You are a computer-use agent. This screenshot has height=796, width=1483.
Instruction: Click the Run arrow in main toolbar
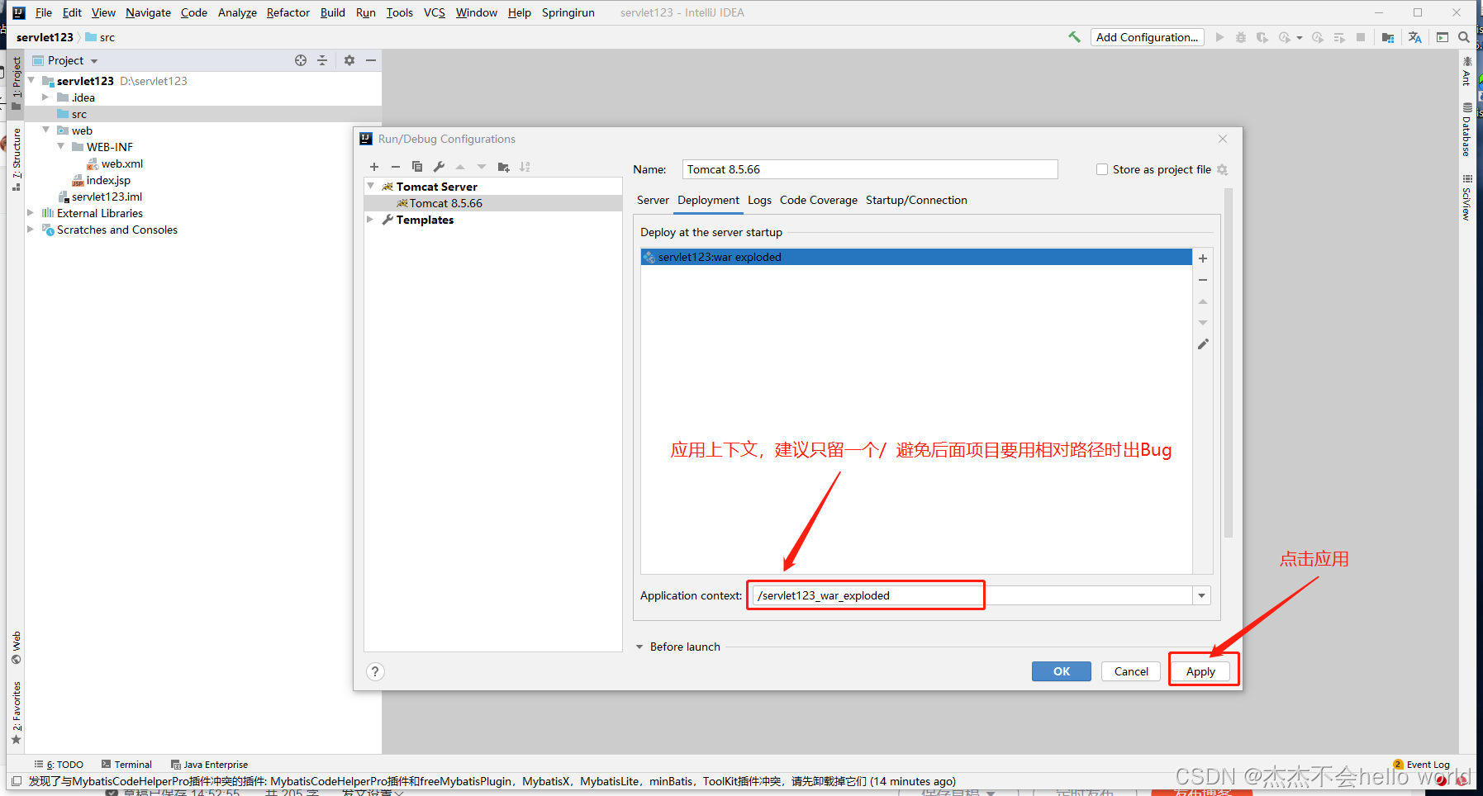click(1219, 37)
